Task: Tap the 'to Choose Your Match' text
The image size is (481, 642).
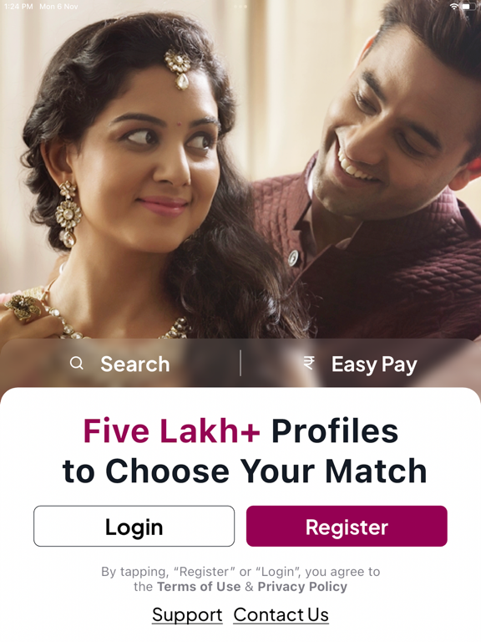Action: [245, 471]
